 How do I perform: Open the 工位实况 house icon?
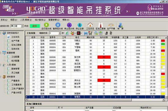point(90,25)
